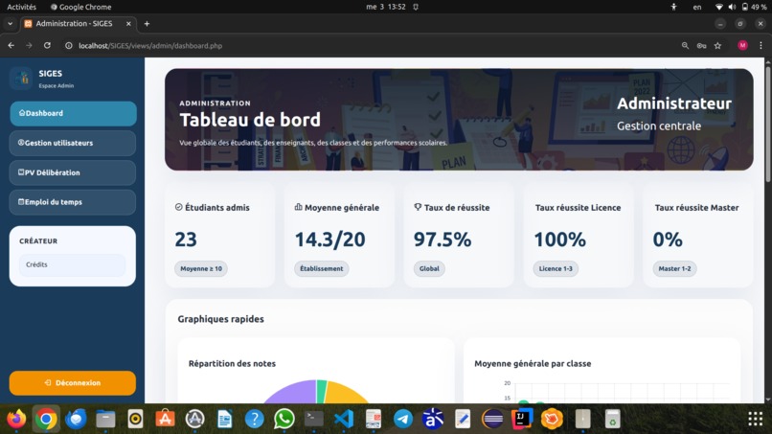Expand the tab search dropdown arrow
This screenshot has height=434, width=772.
tap(10, 24)
